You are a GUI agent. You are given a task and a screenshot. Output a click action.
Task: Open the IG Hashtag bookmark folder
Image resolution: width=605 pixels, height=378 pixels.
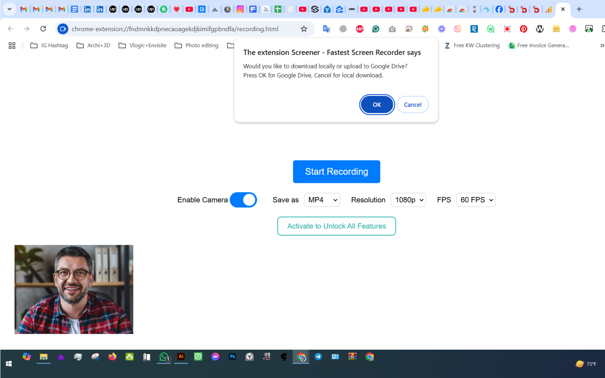tap(49, 45)
